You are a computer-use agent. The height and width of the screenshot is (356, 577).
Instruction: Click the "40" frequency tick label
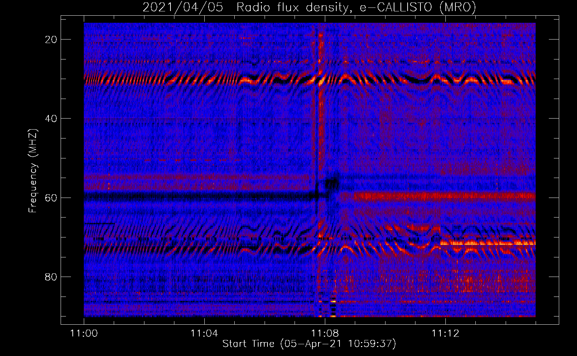[51, 119]
